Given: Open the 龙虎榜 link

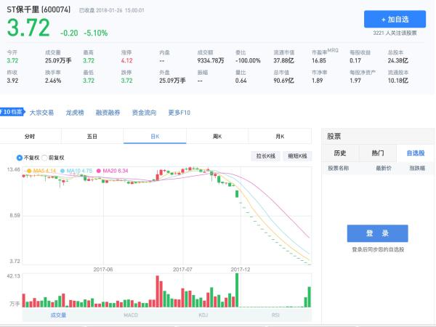Looking at the screenshot, I should 76,113.
